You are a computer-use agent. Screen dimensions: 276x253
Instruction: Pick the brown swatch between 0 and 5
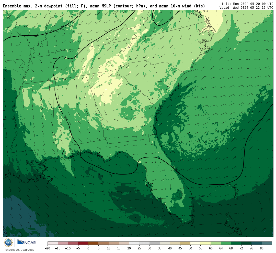(x=94, y=243)
